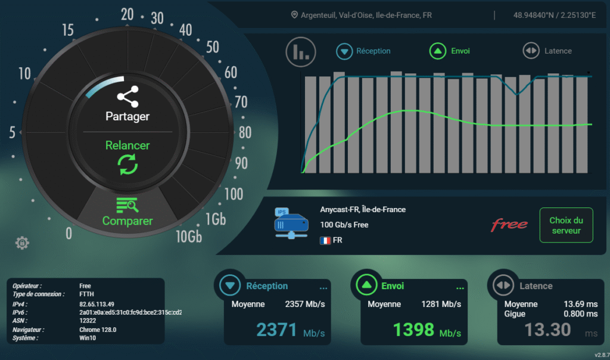610x360 pixels.
Task: Click the Opérateur value Free
Action: click(x=85, y=286)
